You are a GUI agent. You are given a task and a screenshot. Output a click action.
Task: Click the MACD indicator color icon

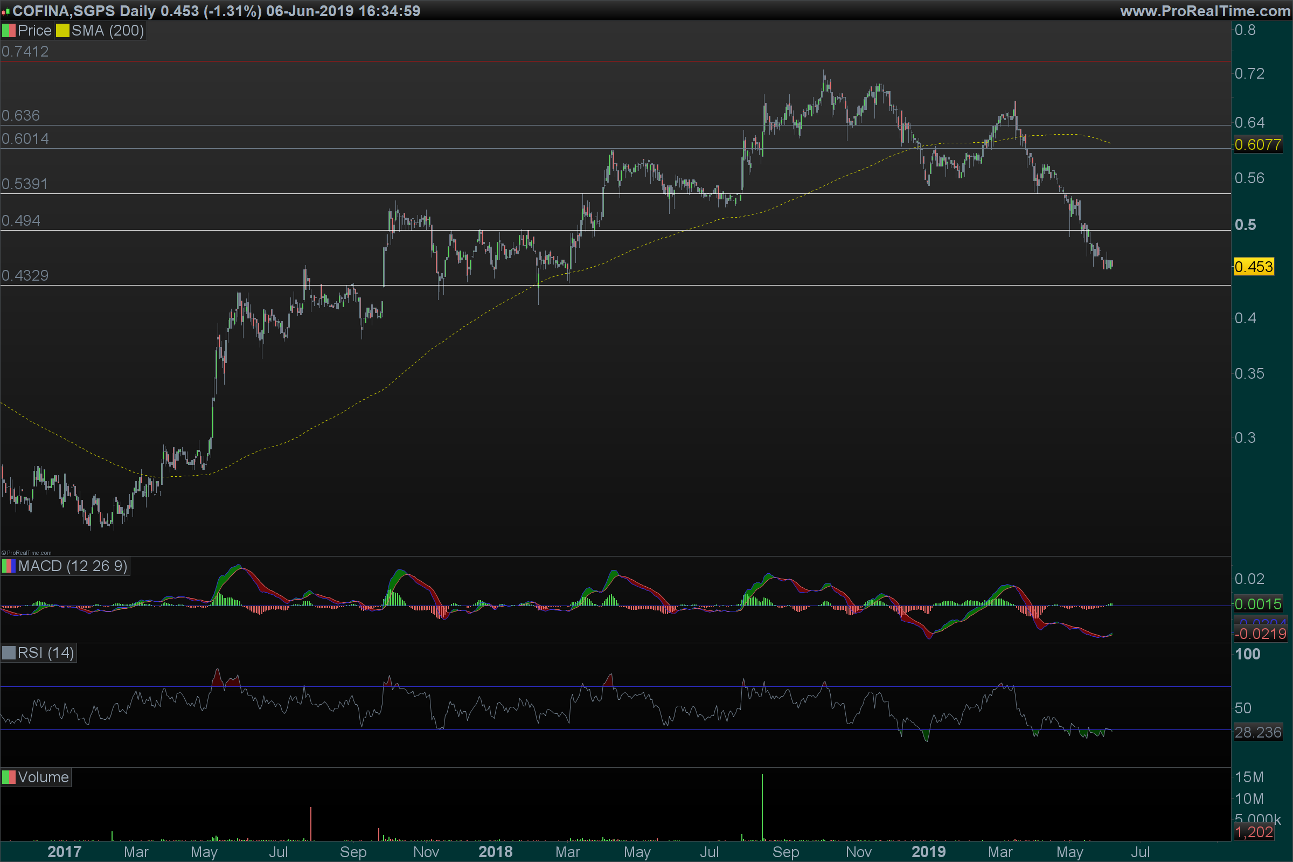(x=8, y=566)
